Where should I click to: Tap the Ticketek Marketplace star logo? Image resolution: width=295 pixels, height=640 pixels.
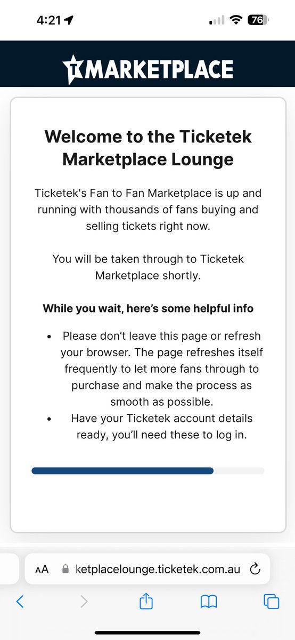tap(73, 69)
